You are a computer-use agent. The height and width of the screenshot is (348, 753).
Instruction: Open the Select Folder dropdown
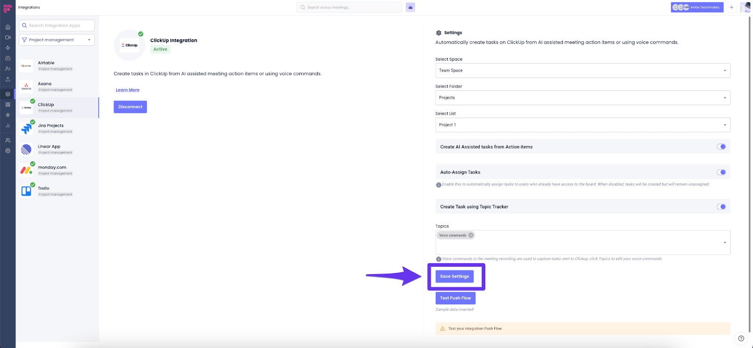[x=583, y=98]
